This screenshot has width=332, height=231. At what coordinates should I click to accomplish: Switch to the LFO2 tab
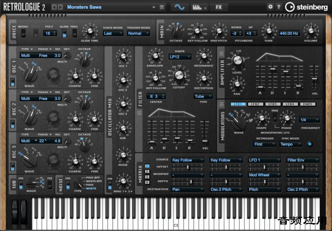256,104
